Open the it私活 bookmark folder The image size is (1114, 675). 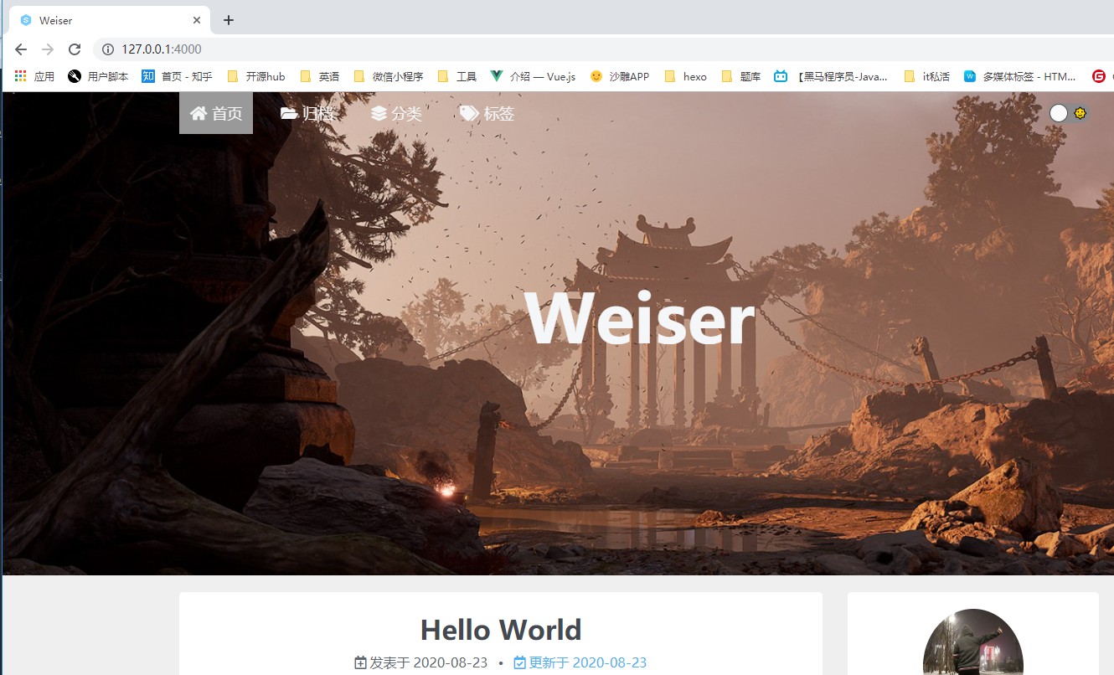pyautogui.click(x=927, y=76)
